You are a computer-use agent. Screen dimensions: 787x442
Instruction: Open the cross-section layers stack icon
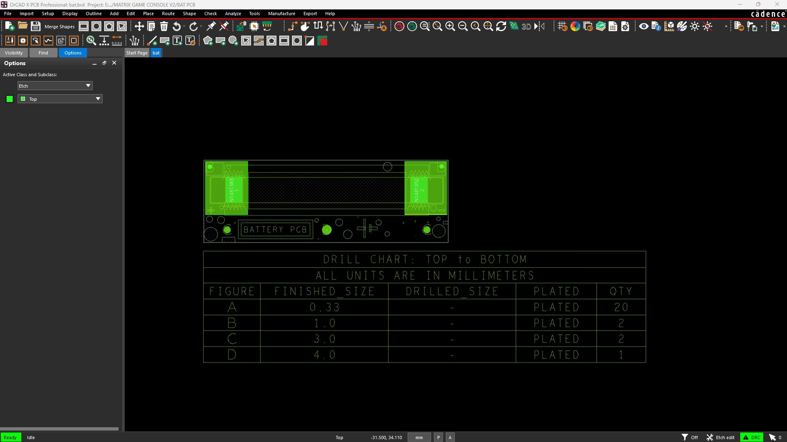click(600, 27)
